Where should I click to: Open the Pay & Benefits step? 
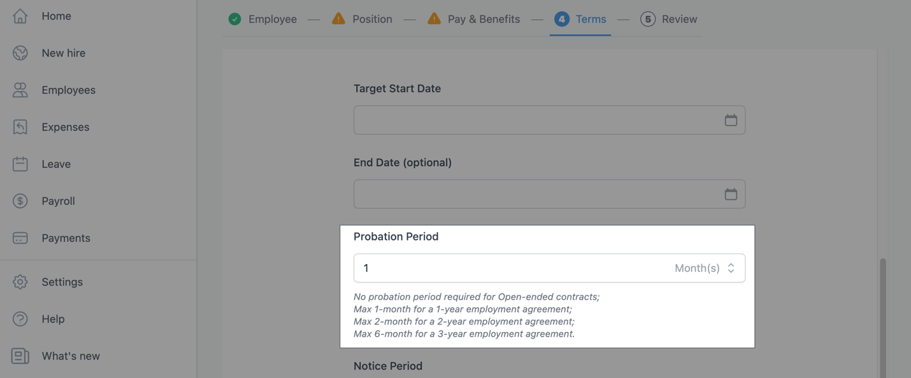pos(473,19)
